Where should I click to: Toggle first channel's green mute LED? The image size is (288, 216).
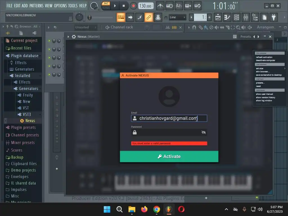pos(49,41)
